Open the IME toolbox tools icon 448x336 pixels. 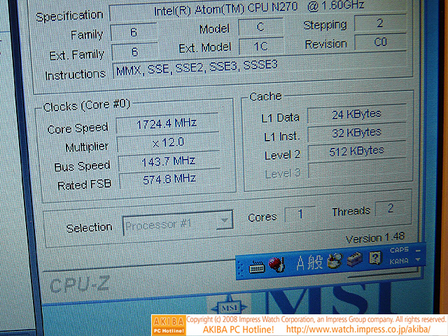coord(354,260)
